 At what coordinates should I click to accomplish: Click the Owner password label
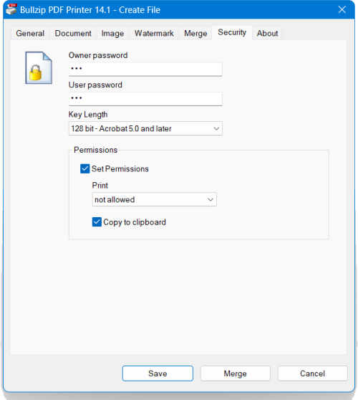click(98, 55)
